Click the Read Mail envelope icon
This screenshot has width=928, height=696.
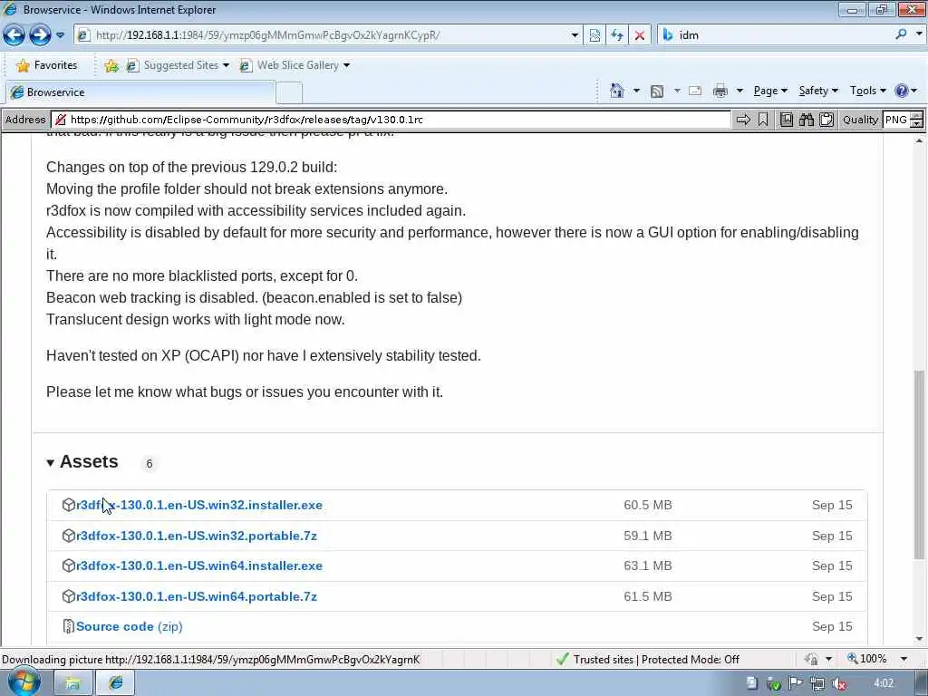tap(695, 91)
